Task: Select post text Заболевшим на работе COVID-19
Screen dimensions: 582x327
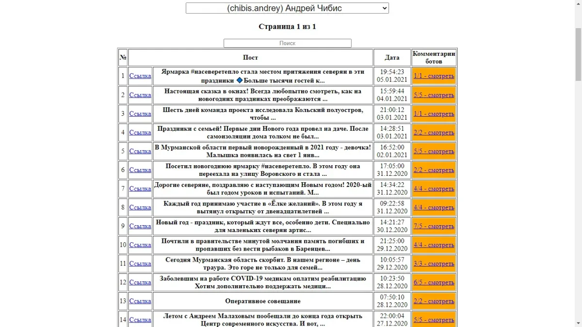Action: pos(262,282)
